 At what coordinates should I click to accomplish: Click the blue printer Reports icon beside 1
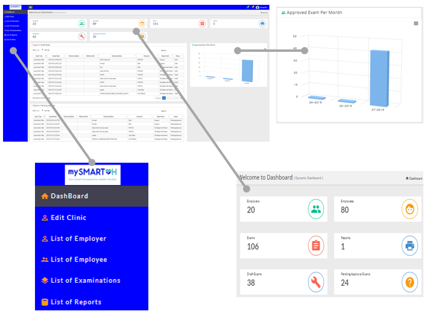408,245
